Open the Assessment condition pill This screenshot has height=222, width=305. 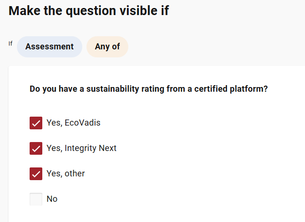tap(49, 47)
